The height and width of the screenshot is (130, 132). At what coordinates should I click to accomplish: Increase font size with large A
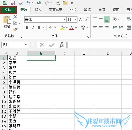81,19
